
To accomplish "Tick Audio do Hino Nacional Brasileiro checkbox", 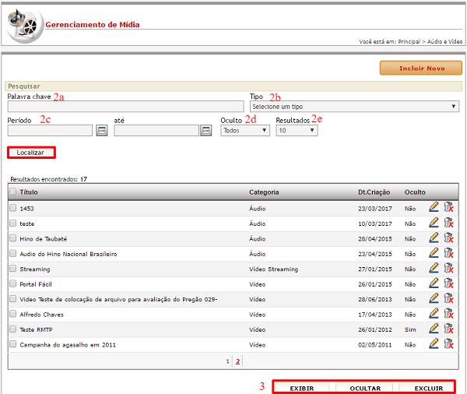I will (x=12, y=253).
